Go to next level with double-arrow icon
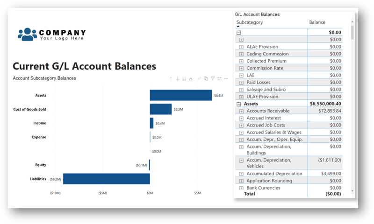Viewport: 374px width, 224px height. (184, 78)
